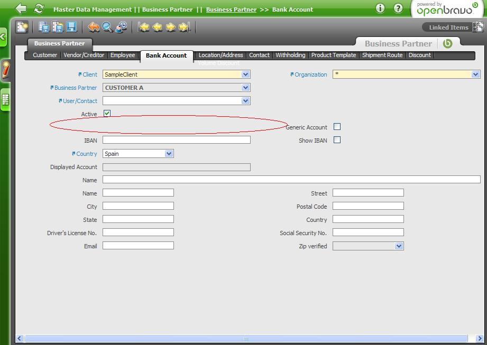Click the Business Partner breadcrumb link
The width and height of the screenshot is (487, 345).
(x=231, y=10)
